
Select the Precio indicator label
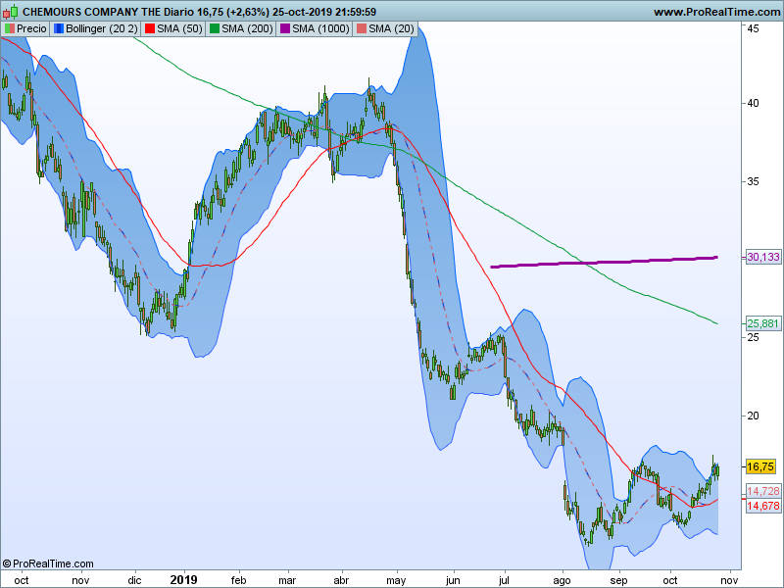(x=25, y=29)
